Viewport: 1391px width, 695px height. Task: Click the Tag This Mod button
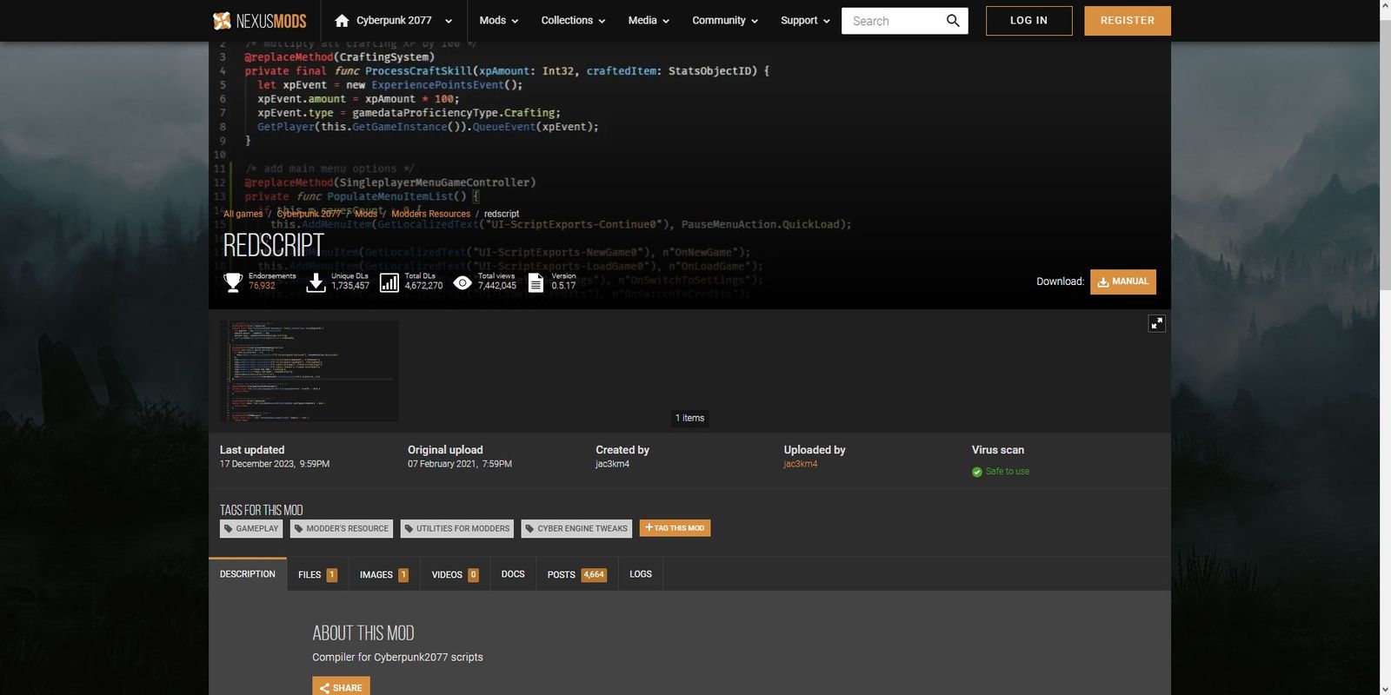pyautogui.click(x=675, y=528)
